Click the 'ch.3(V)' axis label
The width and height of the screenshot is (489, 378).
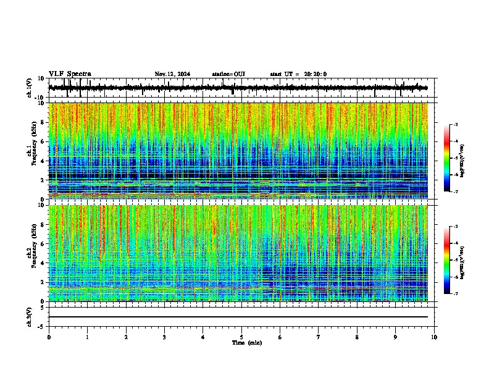pyautogui.click(x=30, y=317)
